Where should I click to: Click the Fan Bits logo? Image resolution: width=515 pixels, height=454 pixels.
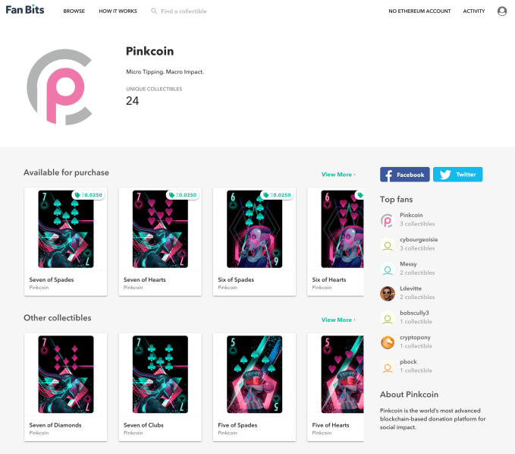coord(27,11)
